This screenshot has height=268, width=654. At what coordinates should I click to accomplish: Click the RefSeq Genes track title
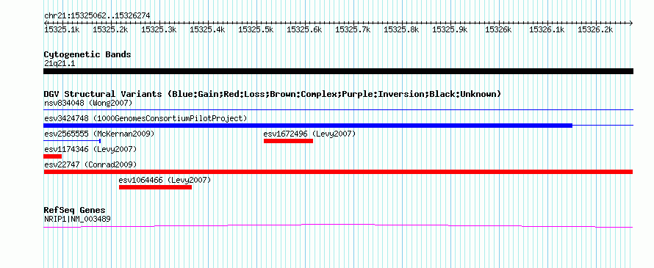75,210
